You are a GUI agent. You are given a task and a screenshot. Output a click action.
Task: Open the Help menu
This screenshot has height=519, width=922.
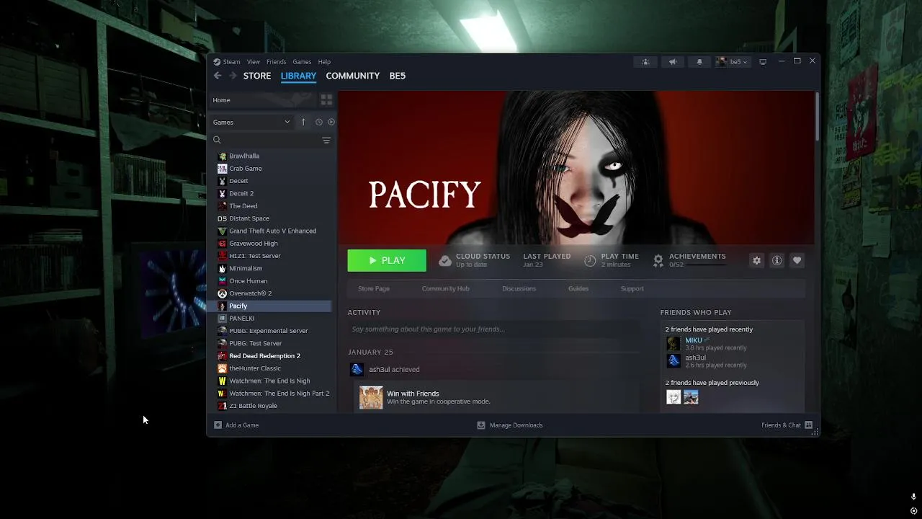click(x=324, y=62)
